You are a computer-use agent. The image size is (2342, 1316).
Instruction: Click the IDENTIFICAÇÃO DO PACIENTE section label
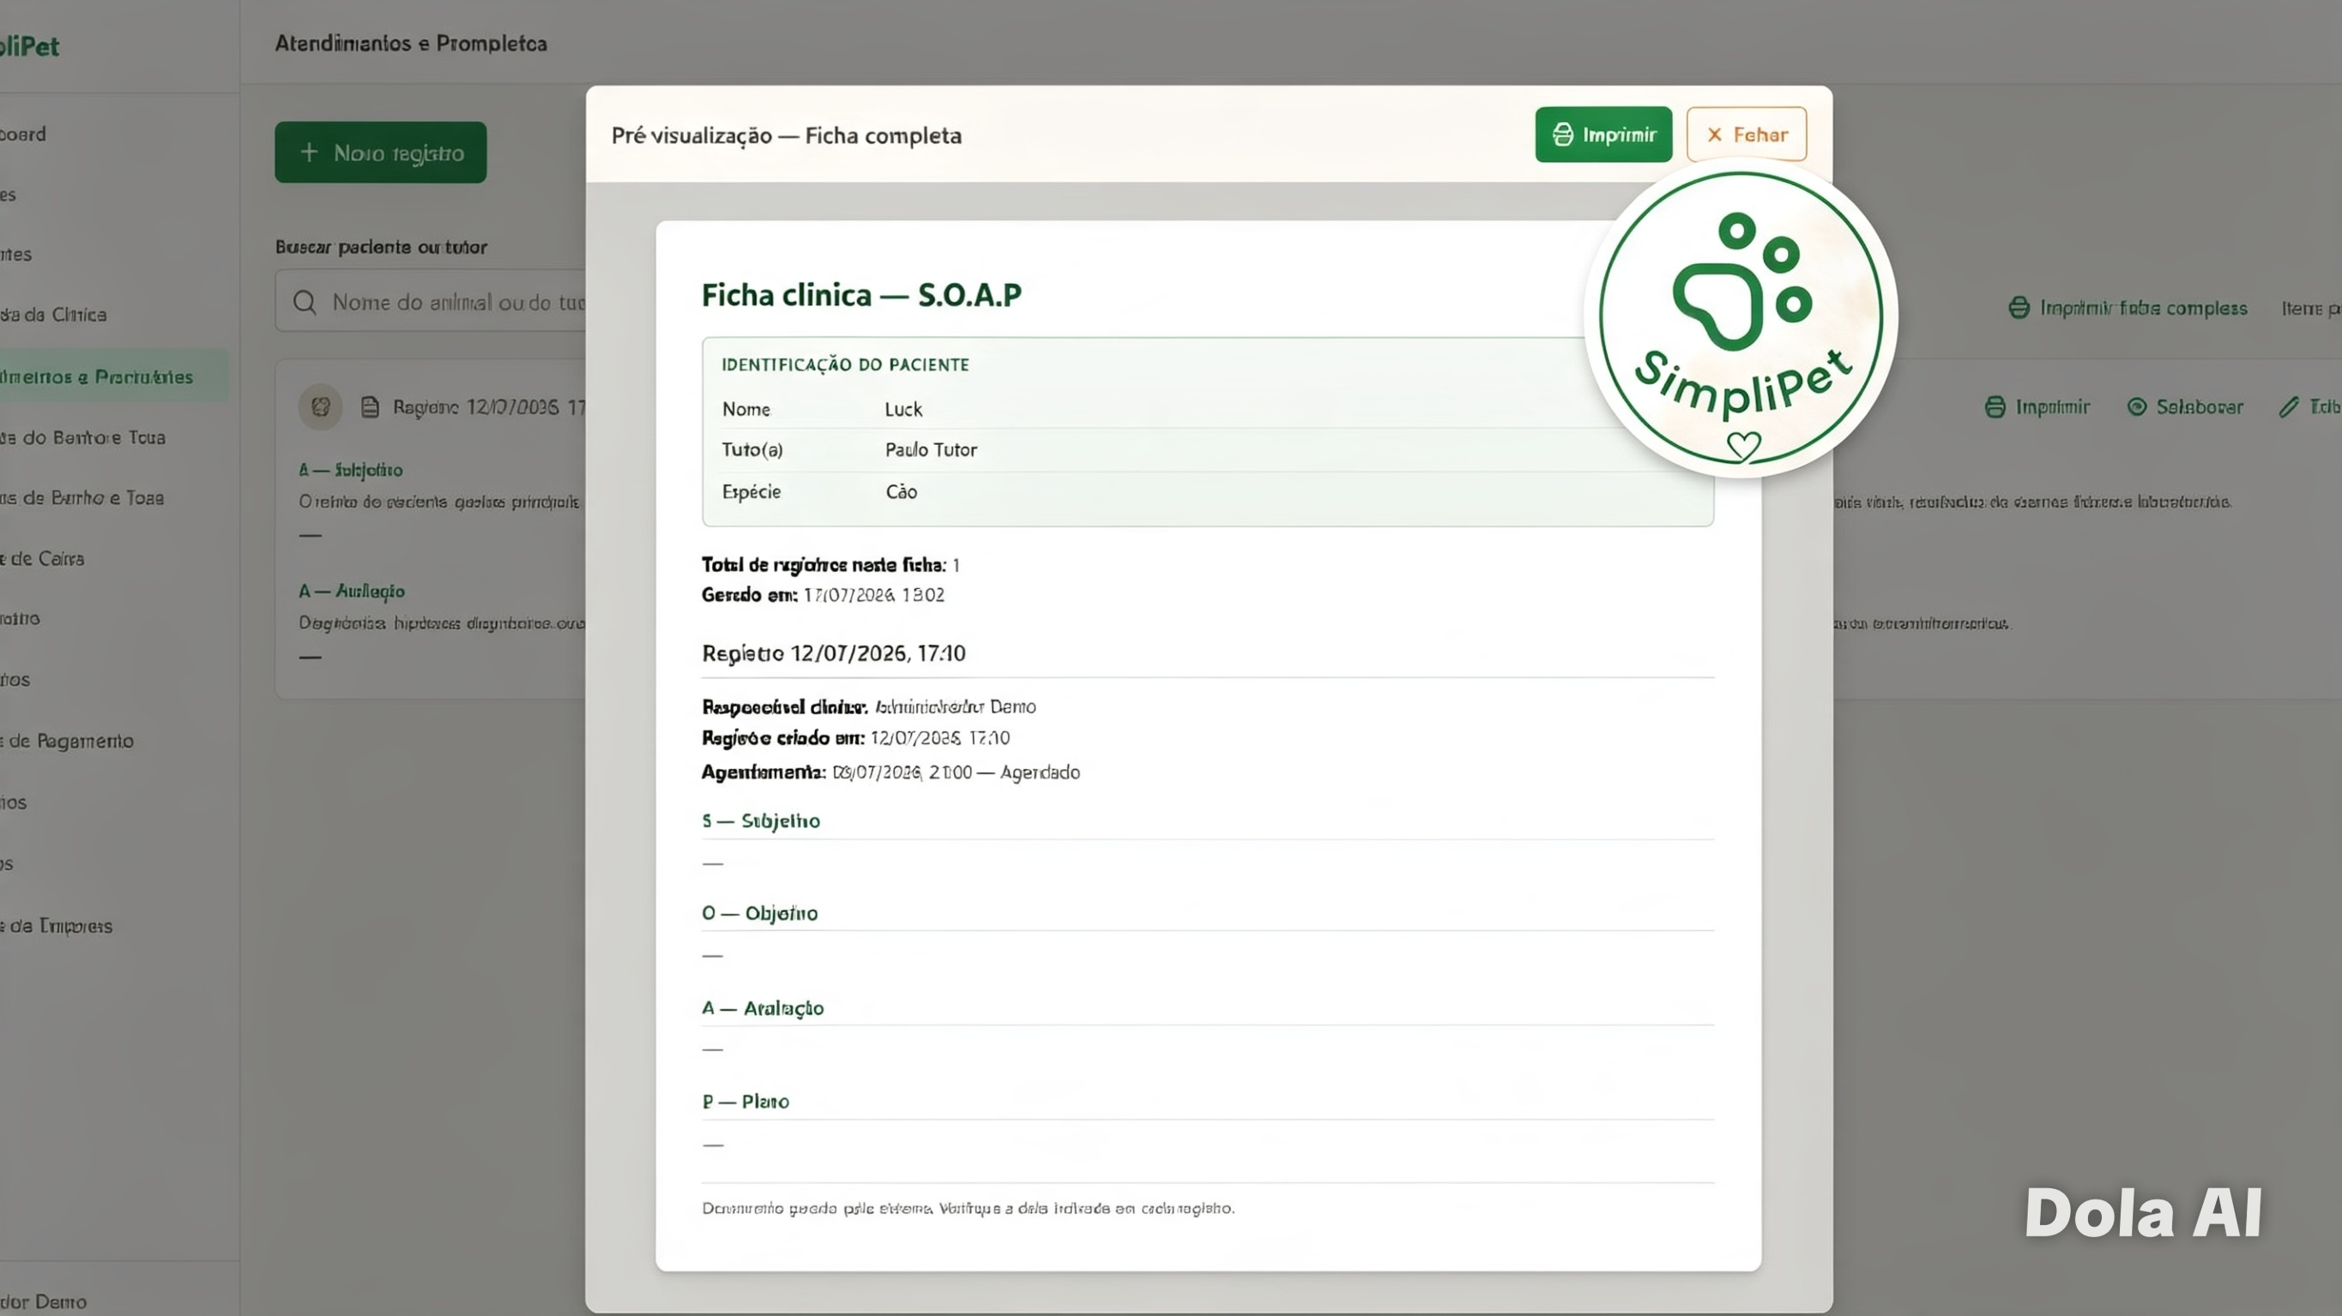click(x=845, y=364)
